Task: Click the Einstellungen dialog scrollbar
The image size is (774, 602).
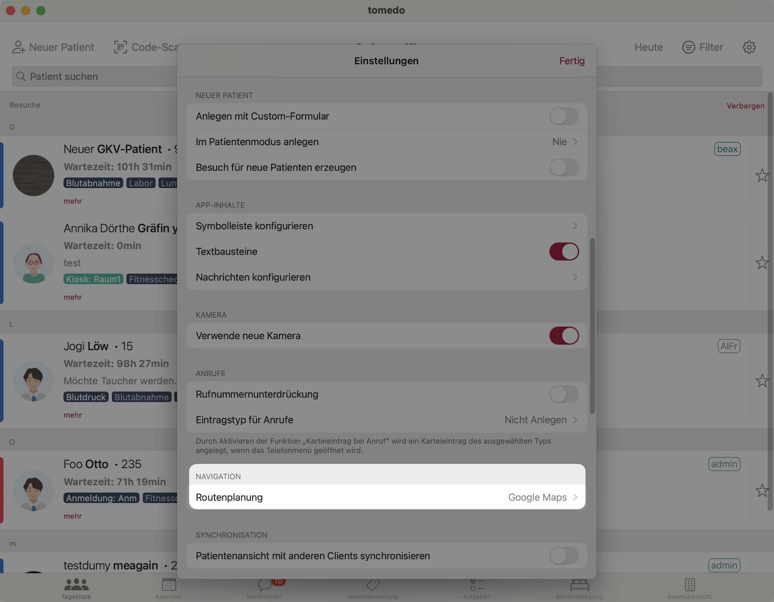Action: point(592,326)
